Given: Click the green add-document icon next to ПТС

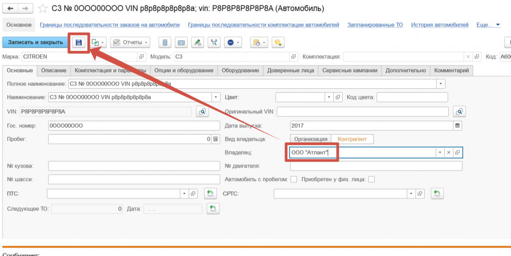Looking at the screenshot, I should click(x=210, y=193).
